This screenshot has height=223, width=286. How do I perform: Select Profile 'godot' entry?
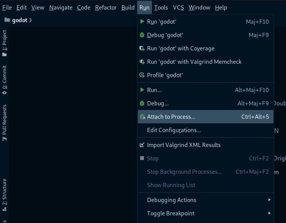tap(205, 75)
